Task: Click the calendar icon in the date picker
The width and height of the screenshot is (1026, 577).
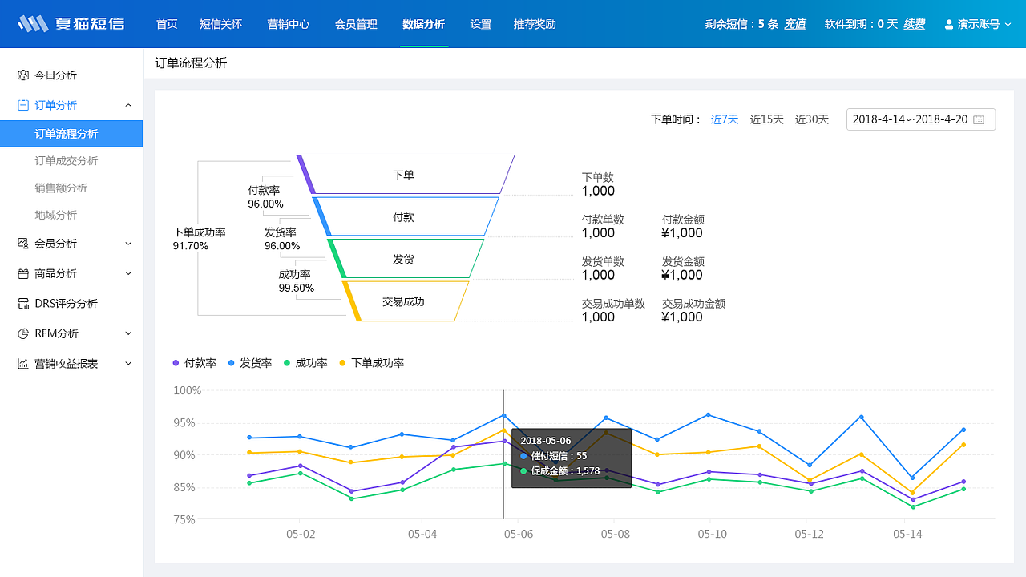Action: tap(980, 119)
